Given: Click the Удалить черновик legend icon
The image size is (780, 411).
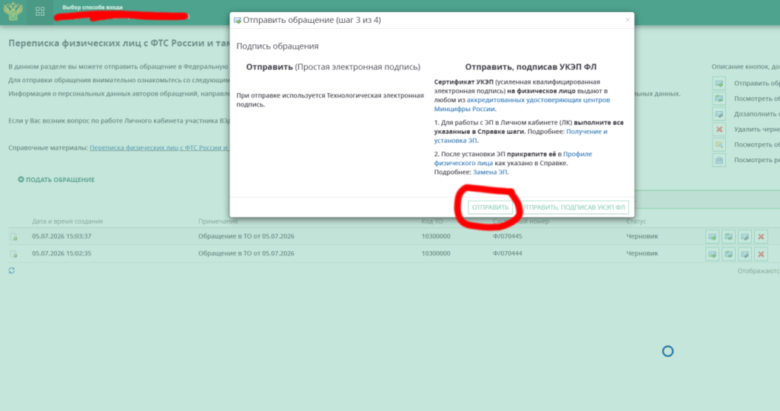Looking at the screenshot, I should 719,129.
